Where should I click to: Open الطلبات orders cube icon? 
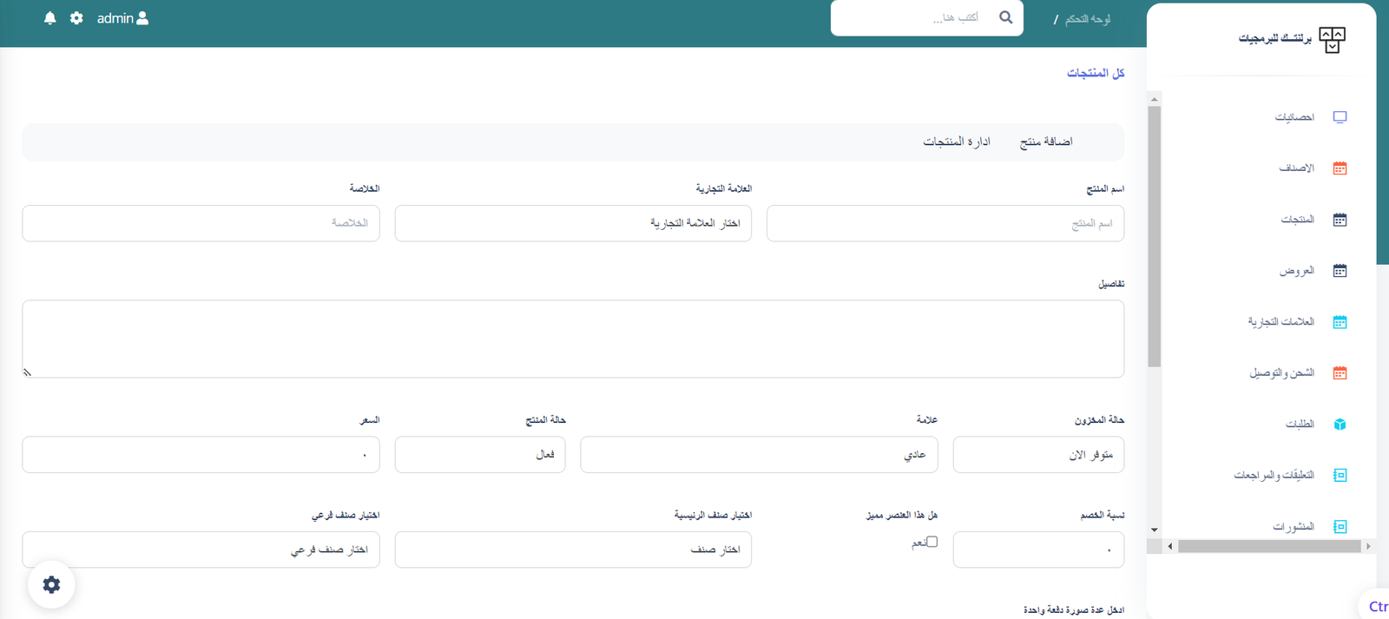(1340, 425)
